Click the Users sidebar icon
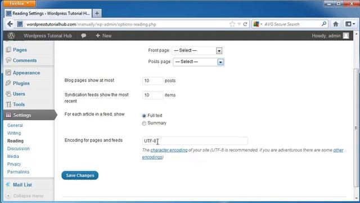The width and height of the screenshot is (360, 203). click(8, 94)
